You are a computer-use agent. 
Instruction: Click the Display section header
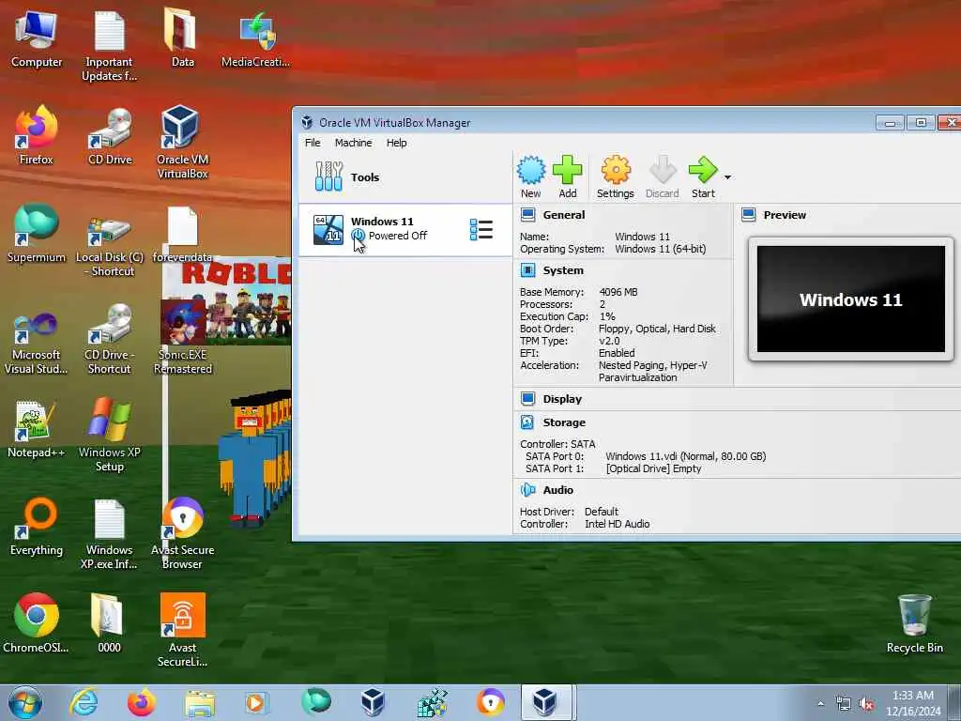click(x=562, y=399)
